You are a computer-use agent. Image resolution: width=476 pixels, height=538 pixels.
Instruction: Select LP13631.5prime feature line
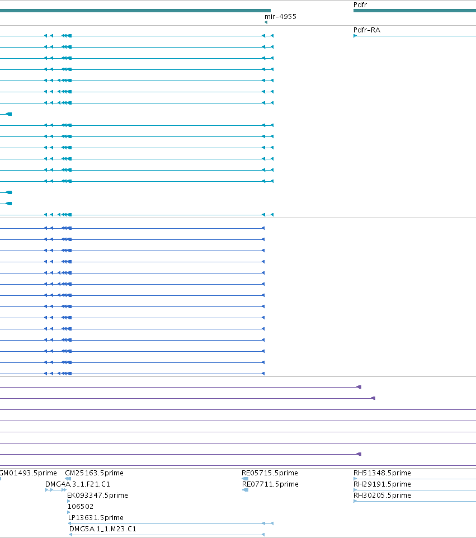coord(171,523)
